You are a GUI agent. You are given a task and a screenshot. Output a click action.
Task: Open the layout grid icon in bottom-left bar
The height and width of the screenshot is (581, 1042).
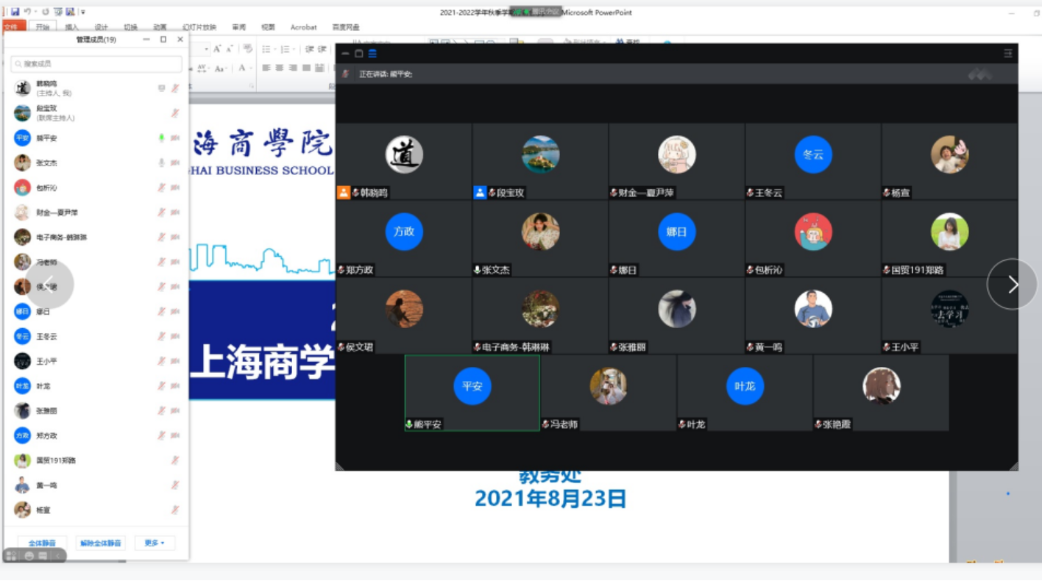(13, 556)
